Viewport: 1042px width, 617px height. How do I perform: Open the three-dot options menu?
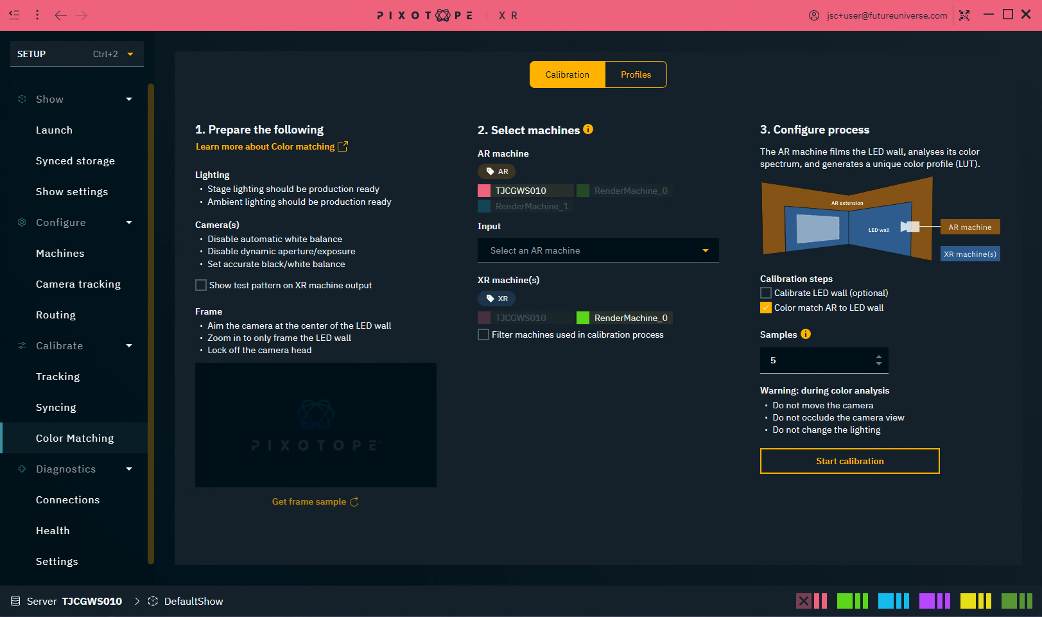[37, 15]
